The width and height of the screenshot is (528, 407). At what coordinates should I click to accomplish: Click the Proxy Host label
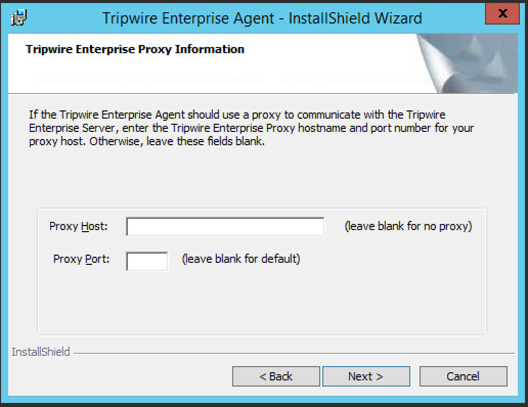[x=78, y=226]
